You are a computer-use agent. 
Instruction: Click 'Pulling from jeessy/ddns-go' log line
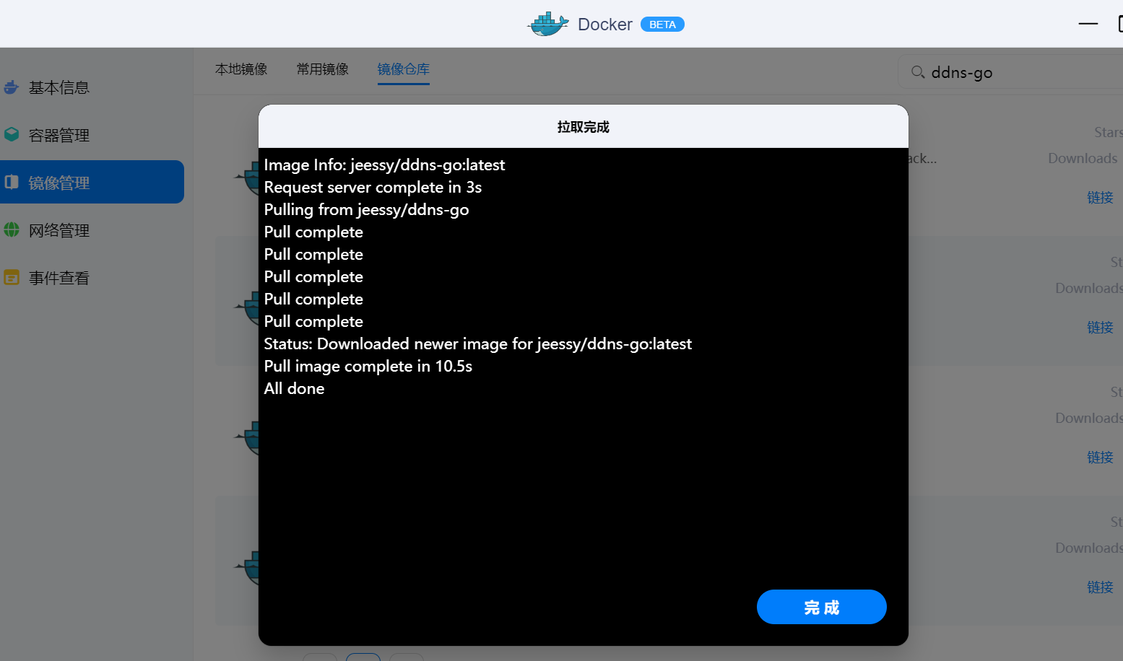[366, 210]
